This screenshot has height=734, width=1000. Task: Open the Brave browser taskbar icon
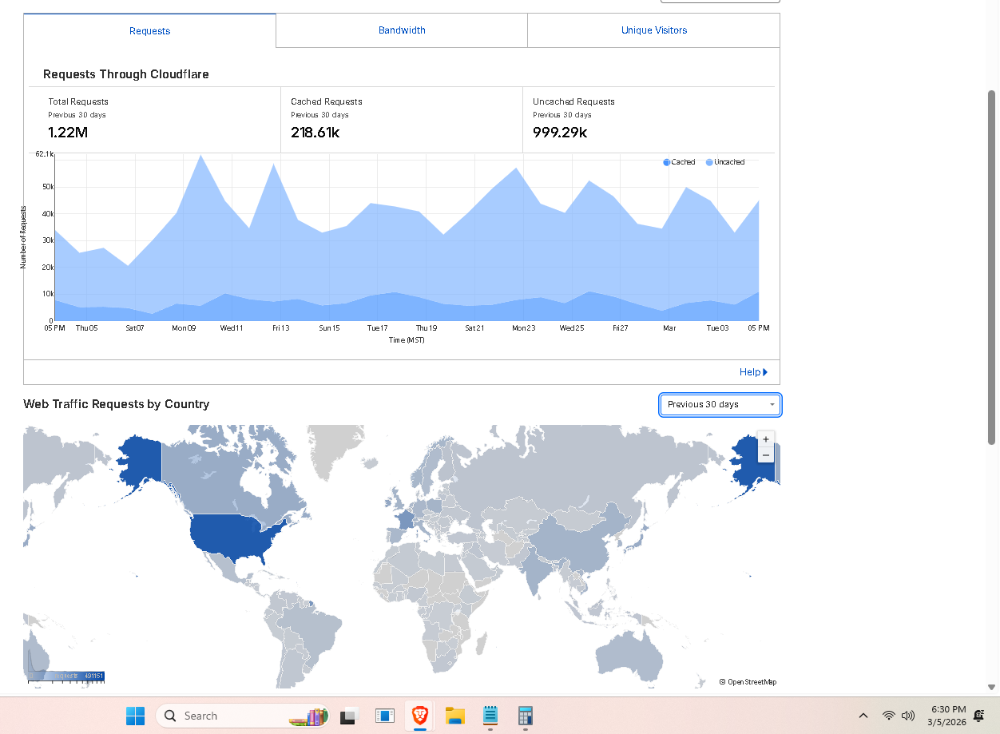419,716
